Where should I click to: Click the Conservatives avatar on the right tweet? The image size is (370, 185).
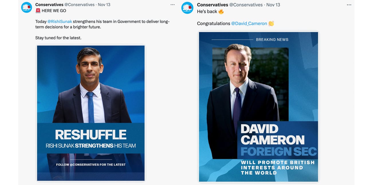tap(188, 8)
